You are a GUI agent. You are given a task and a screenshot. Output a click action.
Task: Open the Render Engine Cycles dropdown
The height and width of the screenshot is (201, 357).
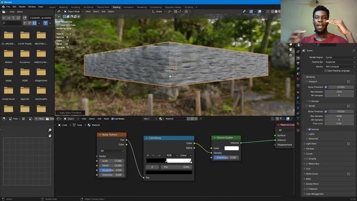tap(340, 57)
